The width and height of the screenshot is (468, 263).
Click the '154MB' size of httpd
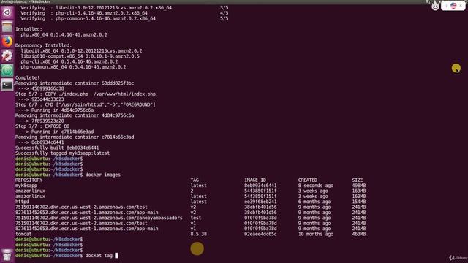359,202
